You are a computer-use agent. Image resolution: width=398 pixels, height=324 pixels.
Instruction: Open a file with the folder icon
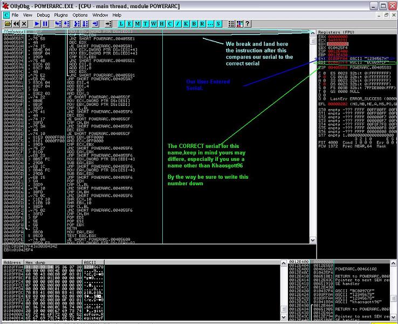tap(8, 24)
